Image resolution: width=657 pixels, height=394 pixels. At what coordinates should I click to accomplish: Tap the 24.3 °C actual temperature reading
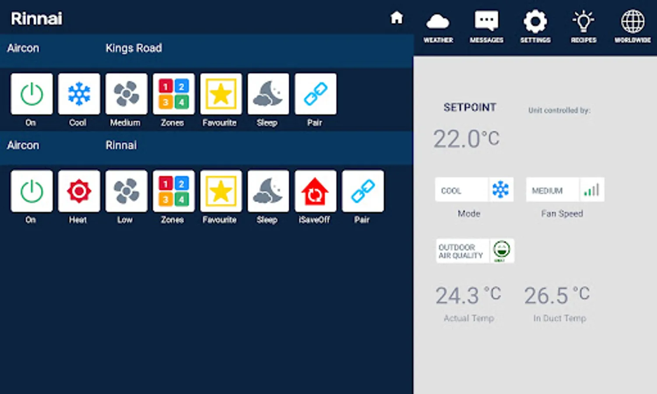(x=468, y=295)
